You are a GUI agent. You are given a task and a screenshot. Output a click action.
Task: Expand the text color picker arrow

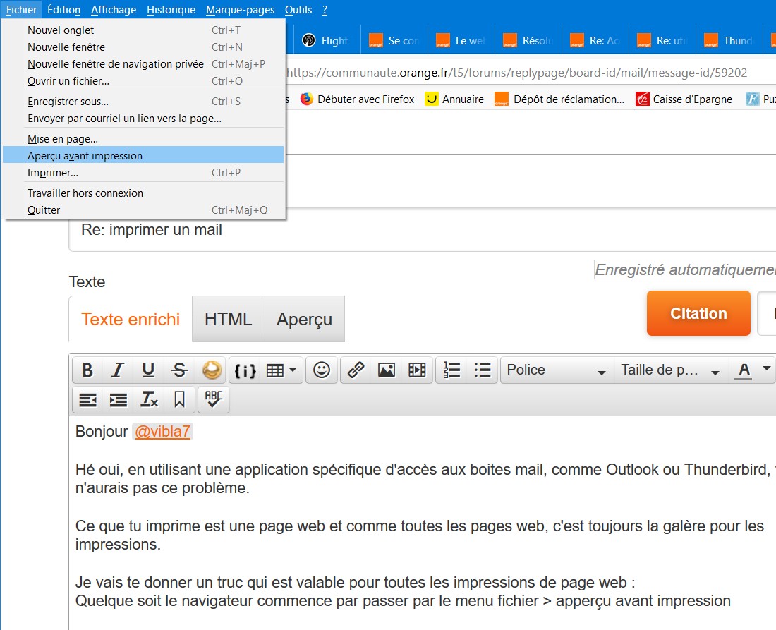pos(767,369)
